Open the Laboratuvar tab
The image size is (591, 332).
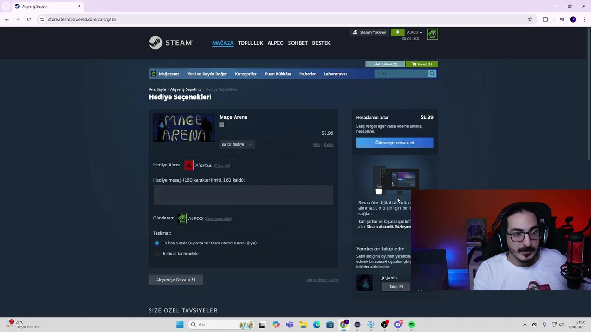pyautogui.click(x=335, y=74)
